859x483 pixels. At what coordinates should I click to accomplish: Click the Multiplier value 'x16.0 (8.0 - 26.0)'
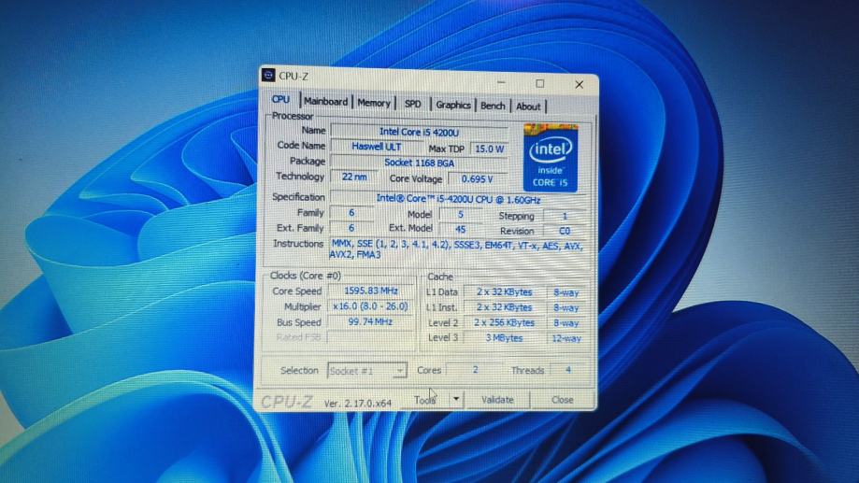tap(370, 306)
